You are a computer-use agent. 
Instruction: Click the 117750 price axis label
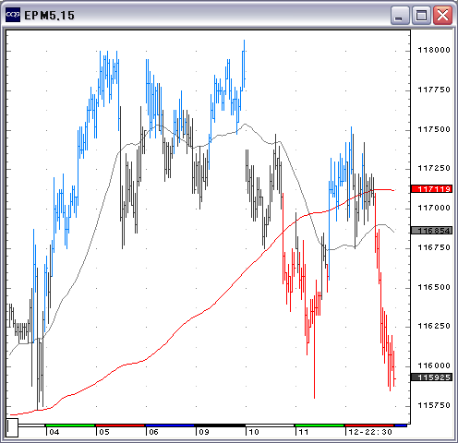coord(434,90)
